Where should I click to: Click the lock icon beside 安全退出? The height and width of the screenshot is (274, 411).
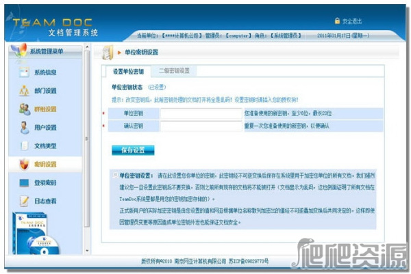(x=356, y=21)
